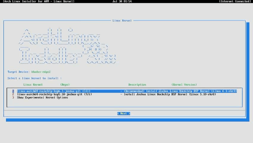The image size is (253, 143).
Task: Click the Linux 5.10-rkr8 description text
Action: click(170, 94)
